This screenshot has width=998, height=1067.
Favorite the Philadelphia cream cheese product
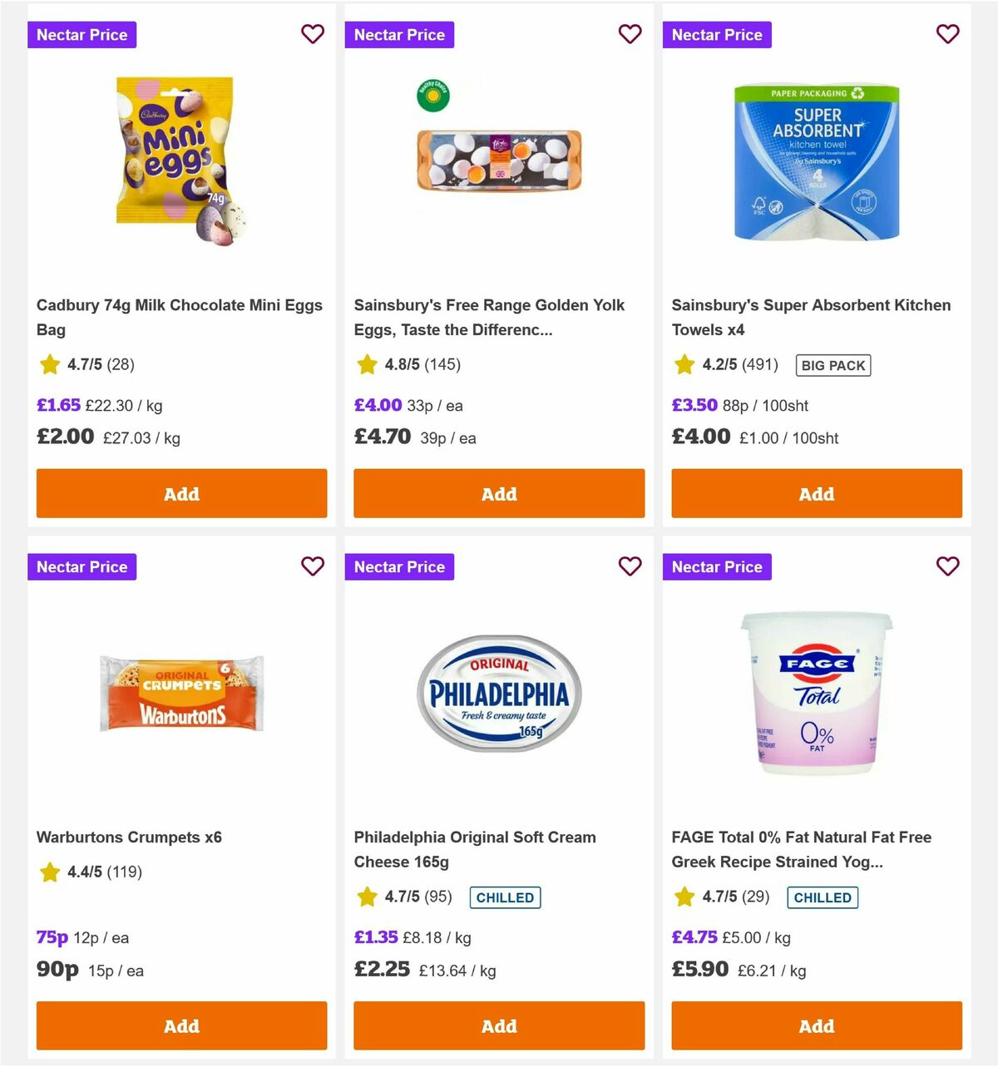(x=630, y=566)
